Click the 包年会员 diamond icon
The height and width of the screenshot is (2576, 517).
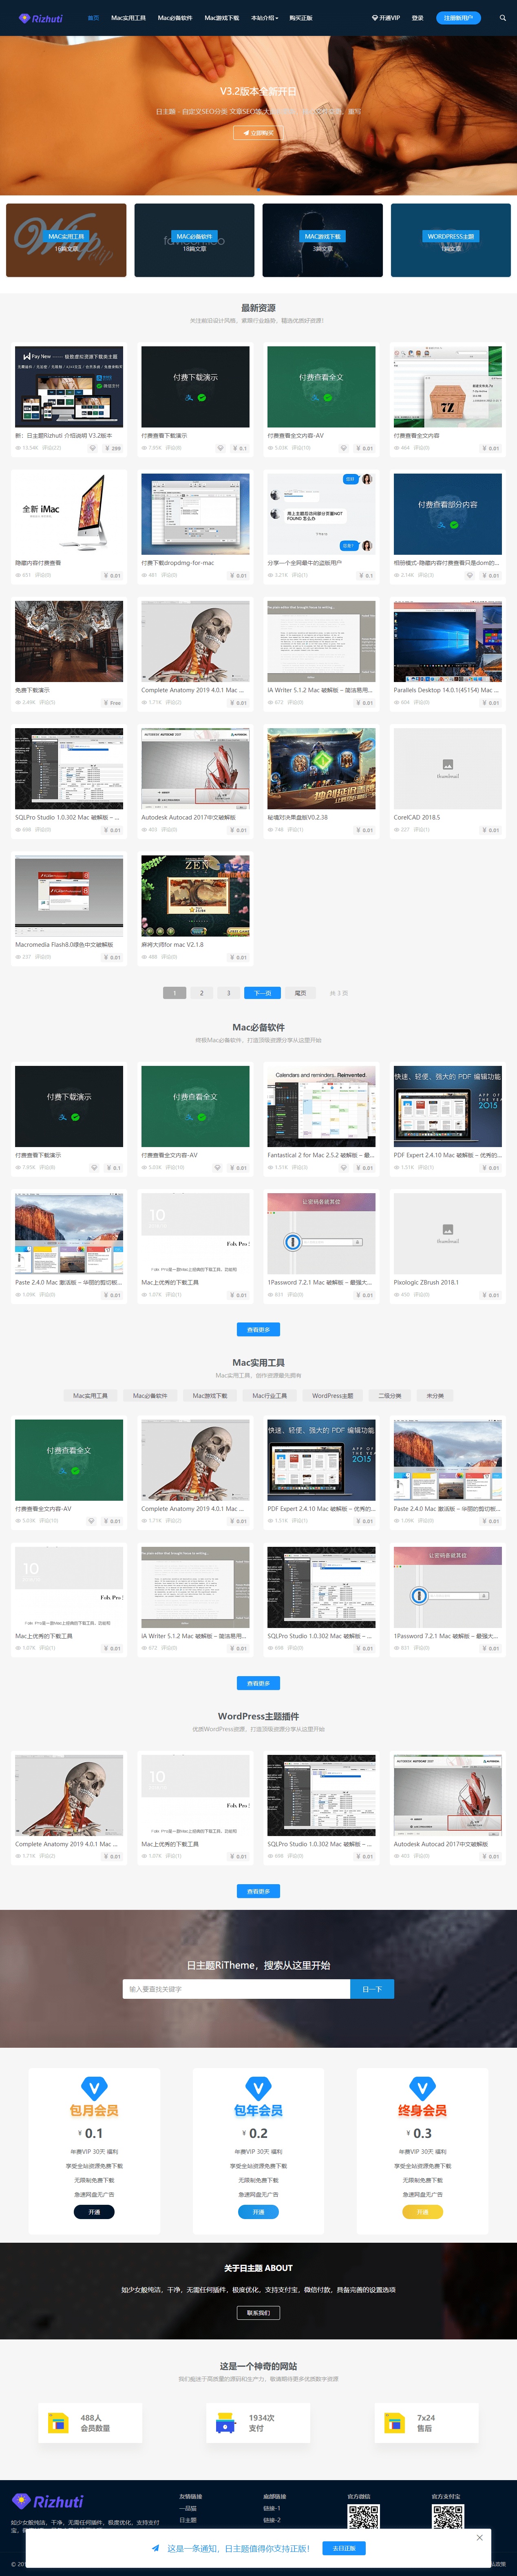pos(258,2088)
